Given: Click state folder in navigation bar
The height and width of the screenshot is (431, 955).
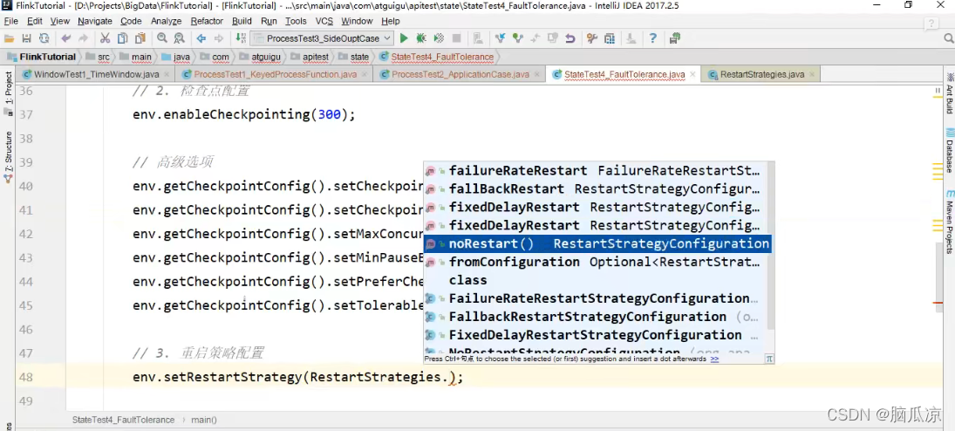Looking at the screenshot, I should 353,57.
